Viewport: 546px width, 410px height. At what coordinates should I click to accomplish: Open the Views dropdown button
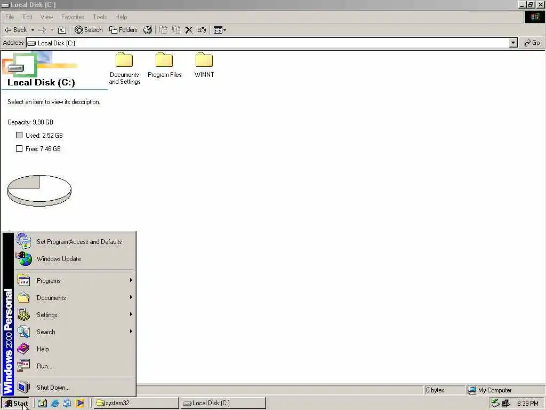click(220, 30)
